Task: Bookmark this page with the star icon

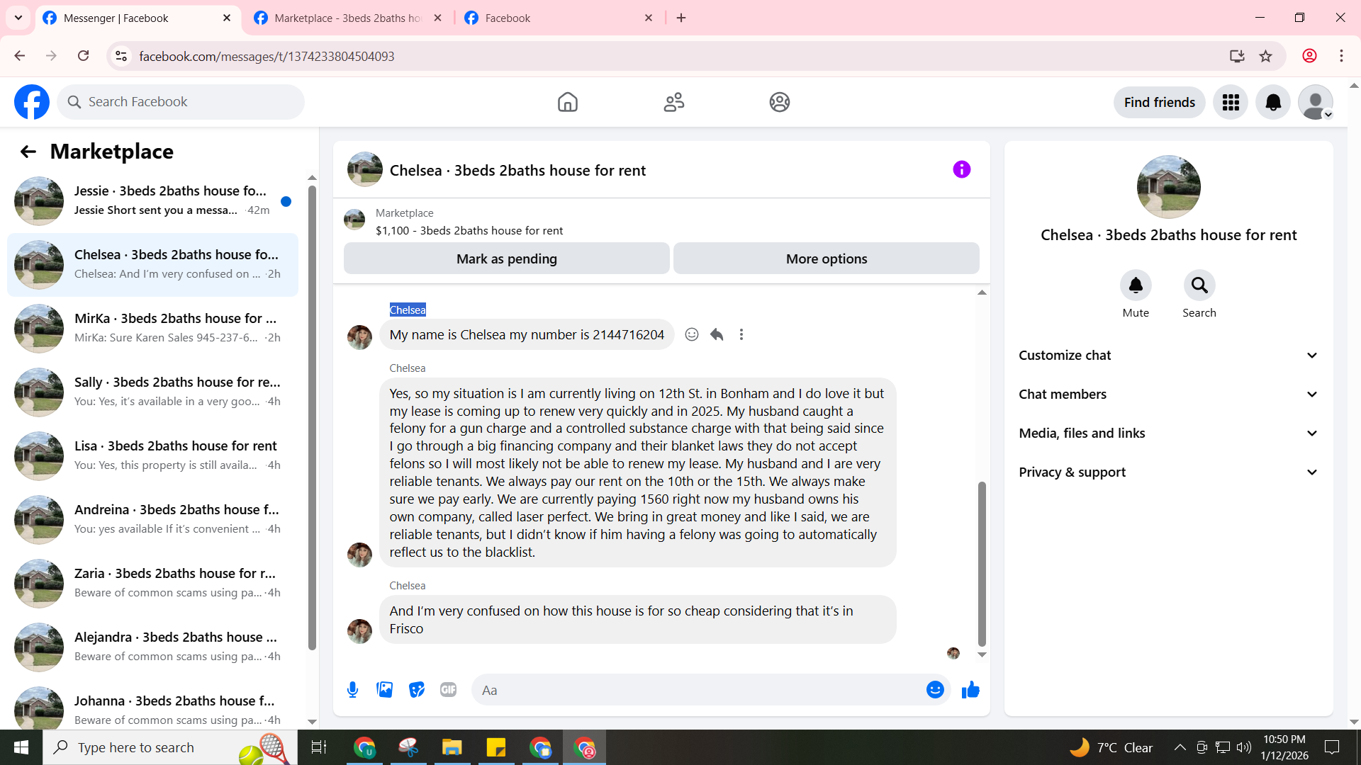Action: coord(1265,56)
